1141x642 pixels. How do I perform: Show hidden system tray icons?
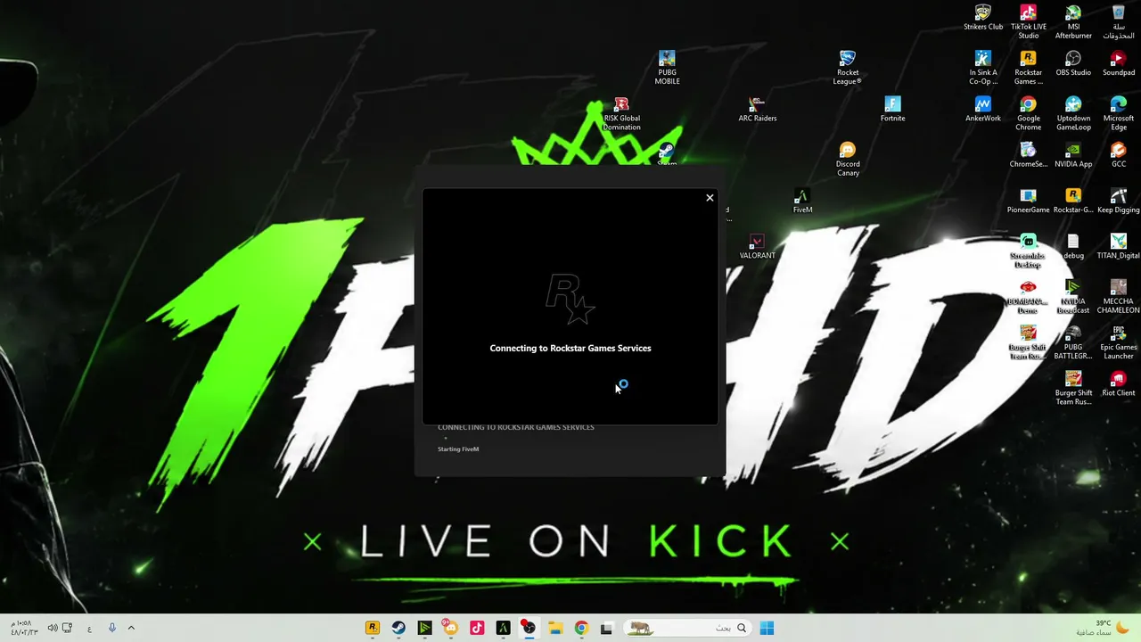(x=131, y=628)
